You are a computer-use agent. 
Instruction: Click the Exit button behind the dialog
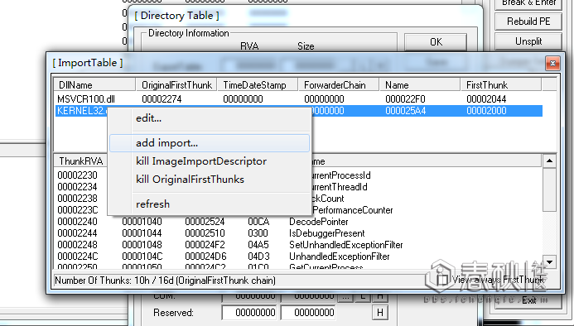click(x=528, y=300)
